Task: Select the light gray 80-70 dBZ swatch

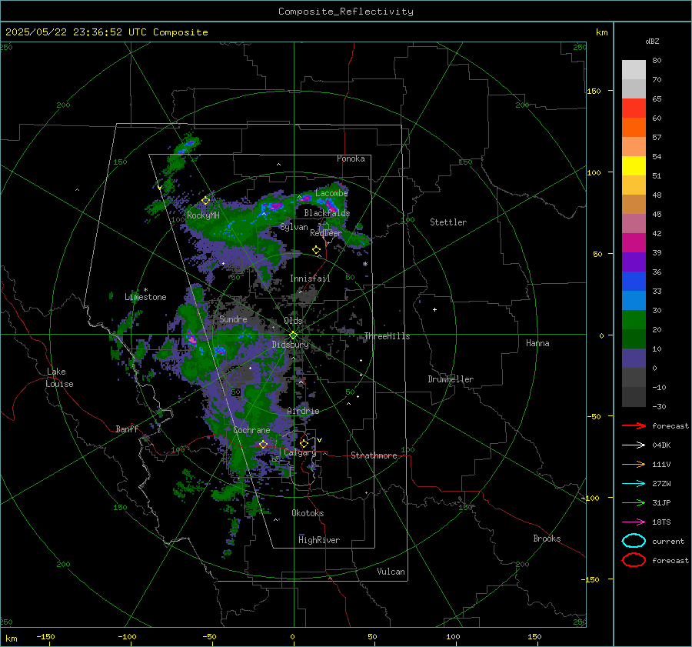Action: pyautogui.click(x=634, y=69)
